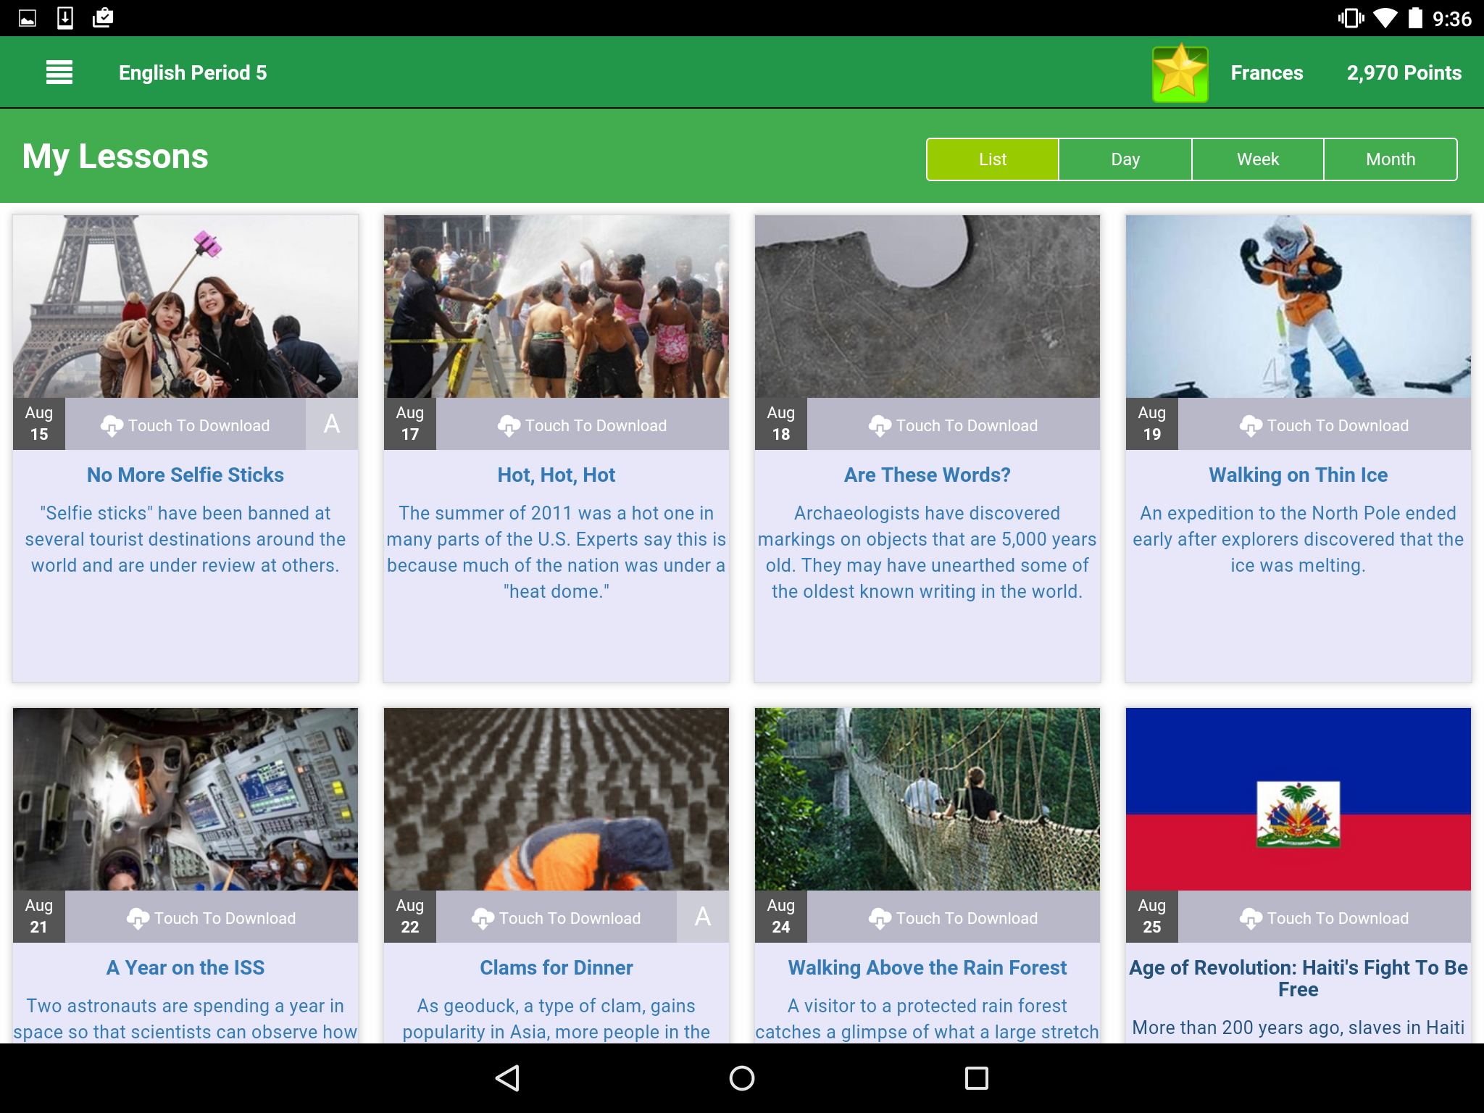This screenshot has height=1113, width=1484.
Task: Tap the North Pole expedition summary text
Action: (1298, 539)
